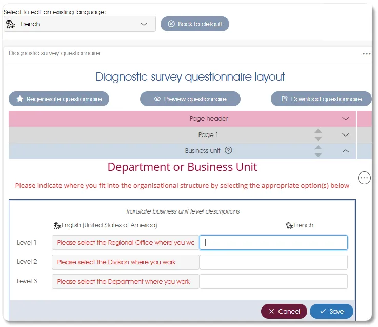
Task: Move Business unit section down with the arrow
Action: pyautogui.click(x=318, y=155)
